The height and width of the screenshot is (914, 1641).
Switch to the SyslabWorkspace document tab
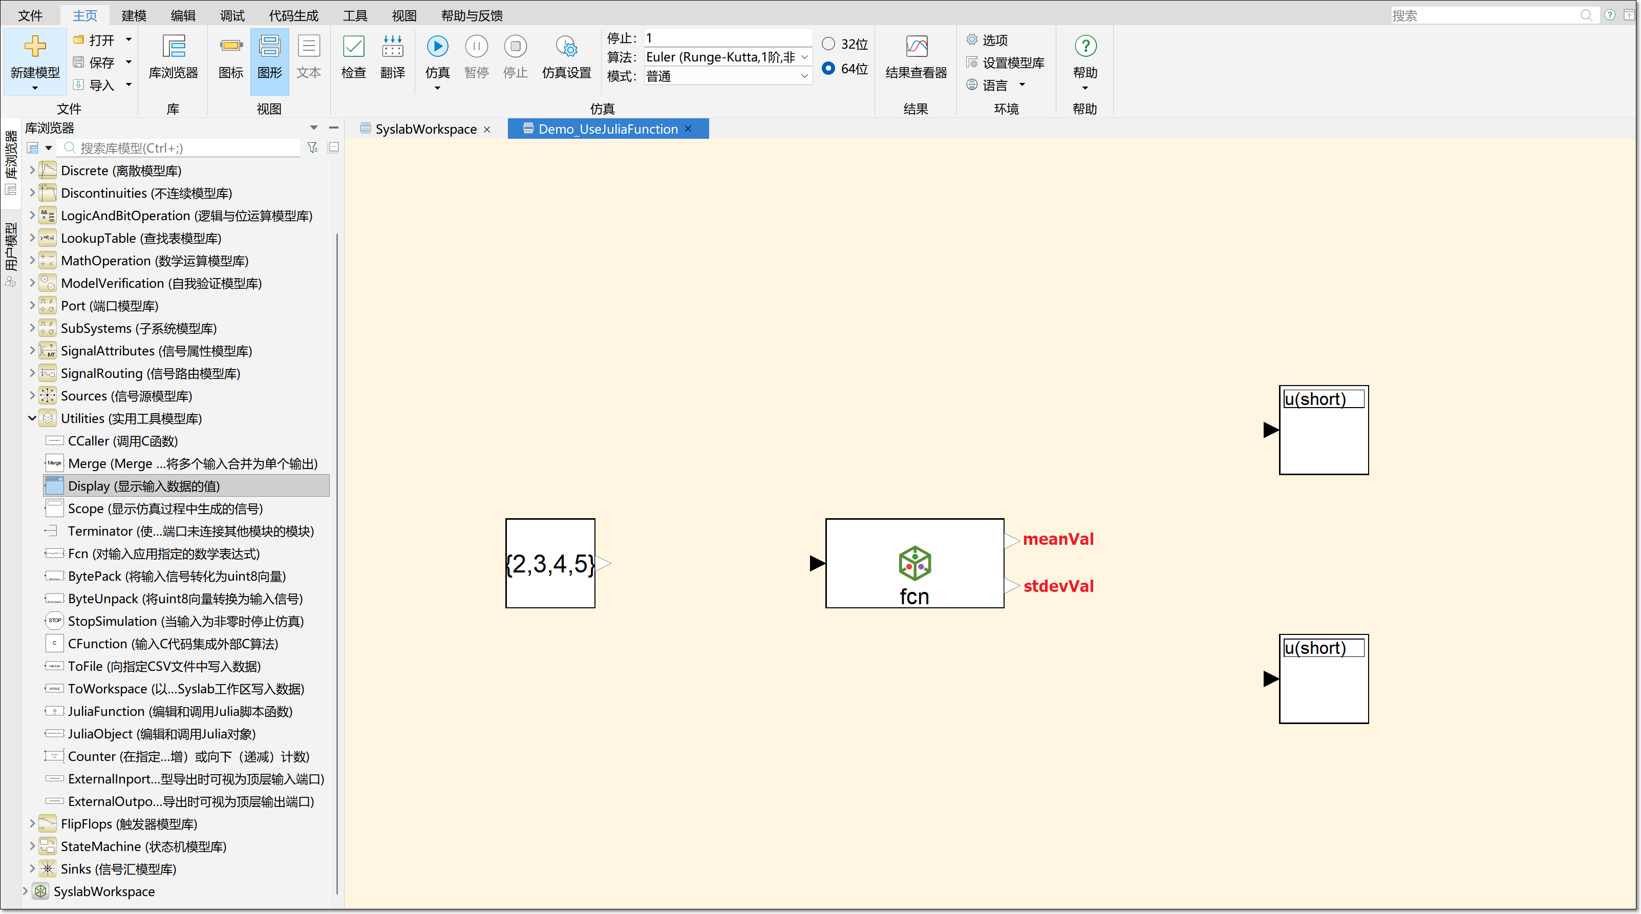point(425,130)
